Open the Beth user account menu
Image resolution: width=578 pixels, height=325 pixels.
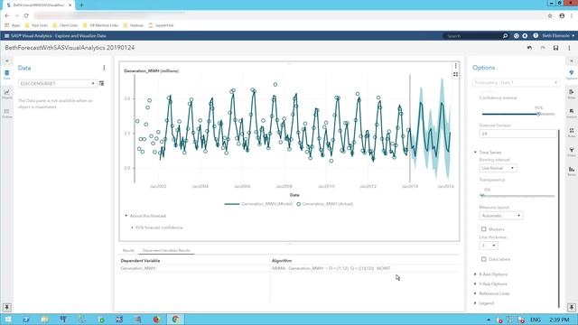click(558, 36)
